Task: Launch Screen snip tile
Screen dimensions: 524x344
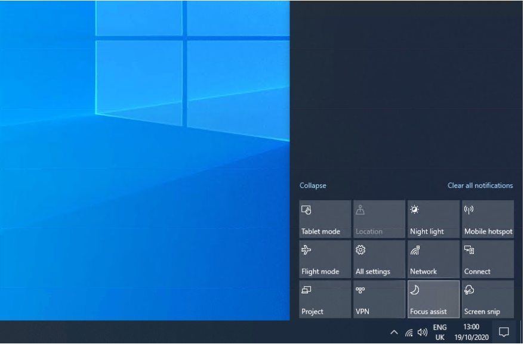Action: click(488, 299)
